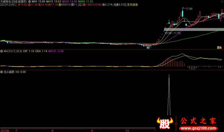Viewport: 224px width, 132px height.
Task: Click the DEA: 1.14 value
Action: 41,51
